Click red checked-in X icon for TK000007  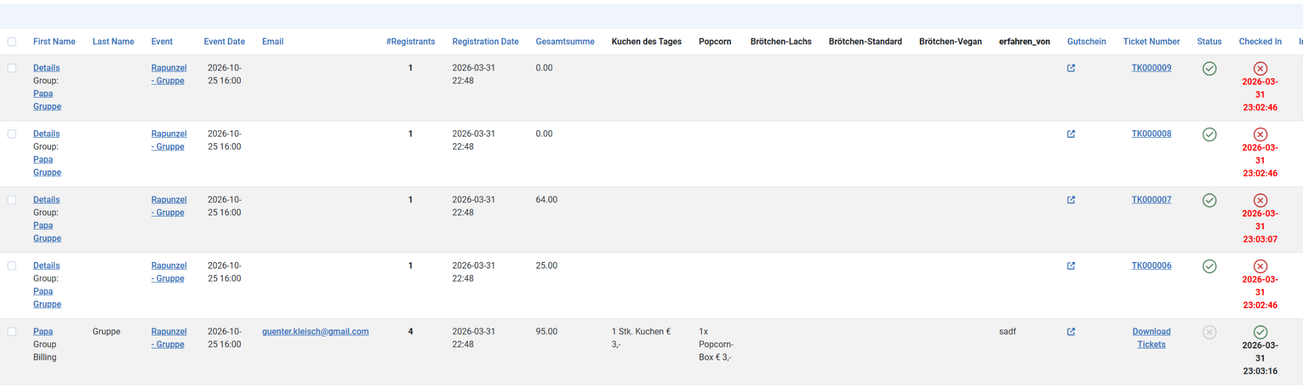click(x=1260, y=201)
